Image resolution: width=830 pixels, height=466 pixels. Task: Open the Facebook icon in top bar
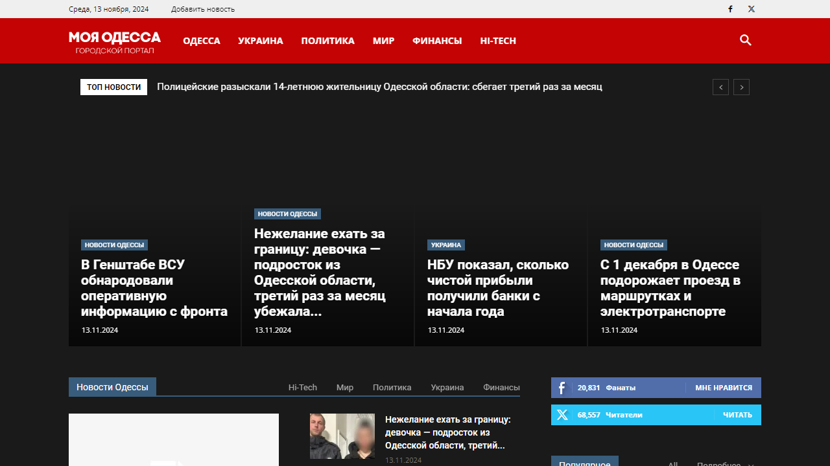pyautogui.click(x=730, y=9)
